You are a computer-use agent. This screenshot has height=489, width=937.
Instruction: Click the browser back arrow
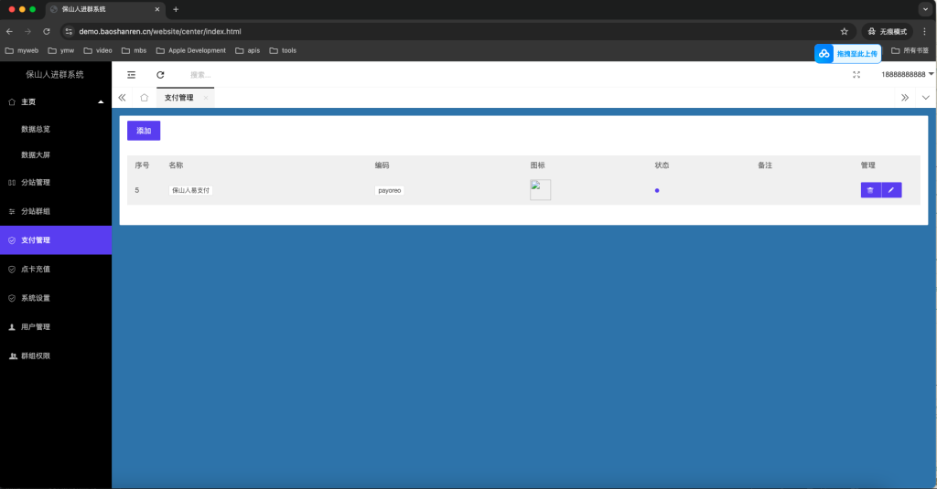(9, 31)
